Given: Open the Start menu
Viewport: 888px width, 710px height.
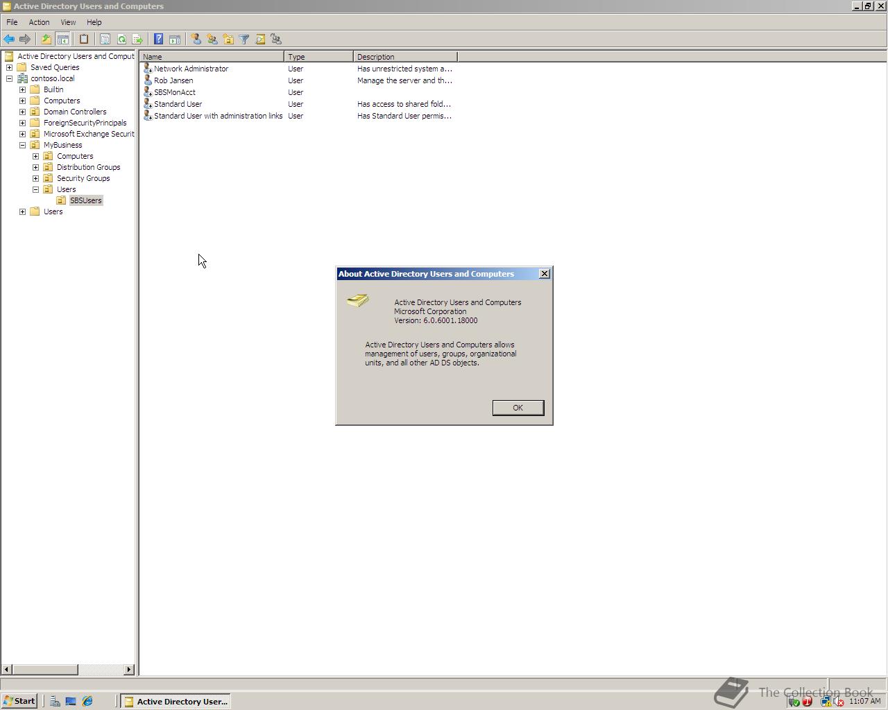Looking at the screenshot, I should (x=19, y=701).
